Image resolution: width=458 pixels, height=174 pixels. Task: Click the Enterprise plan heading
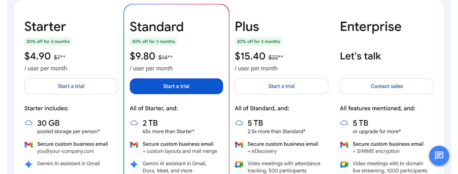(x=370, y=27)
